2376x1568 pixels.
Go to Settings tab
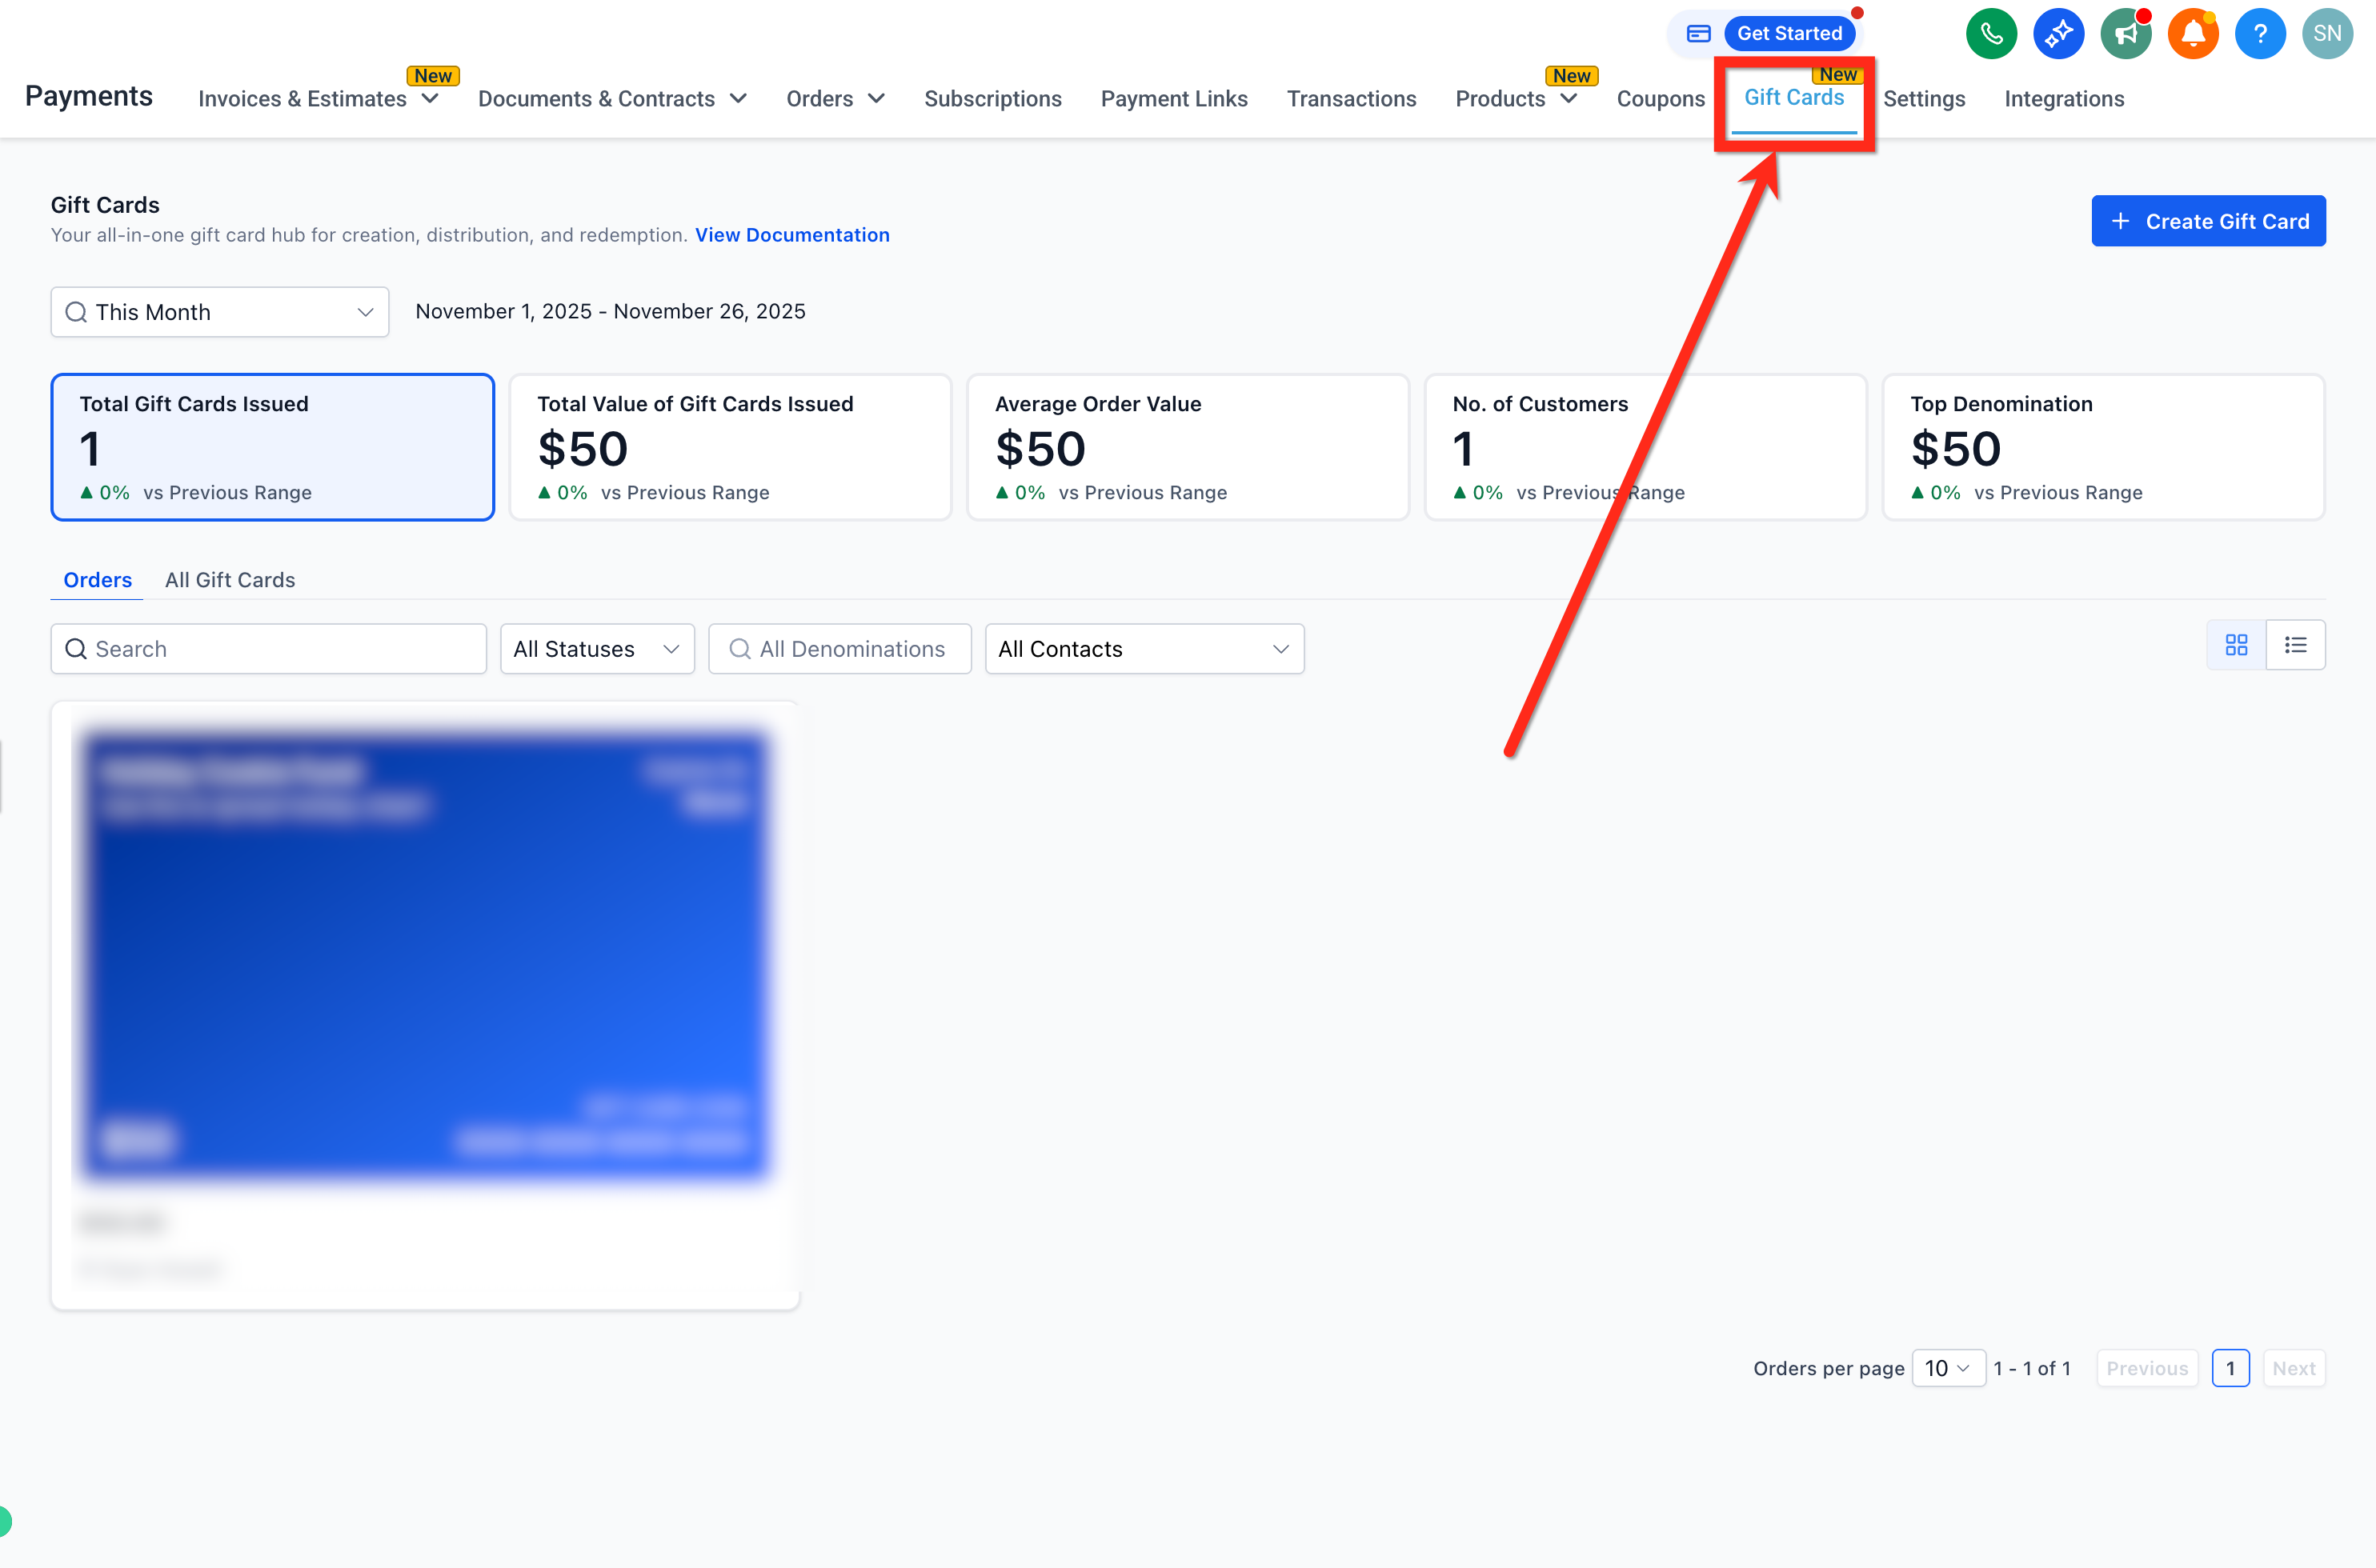coord(1924,99)
